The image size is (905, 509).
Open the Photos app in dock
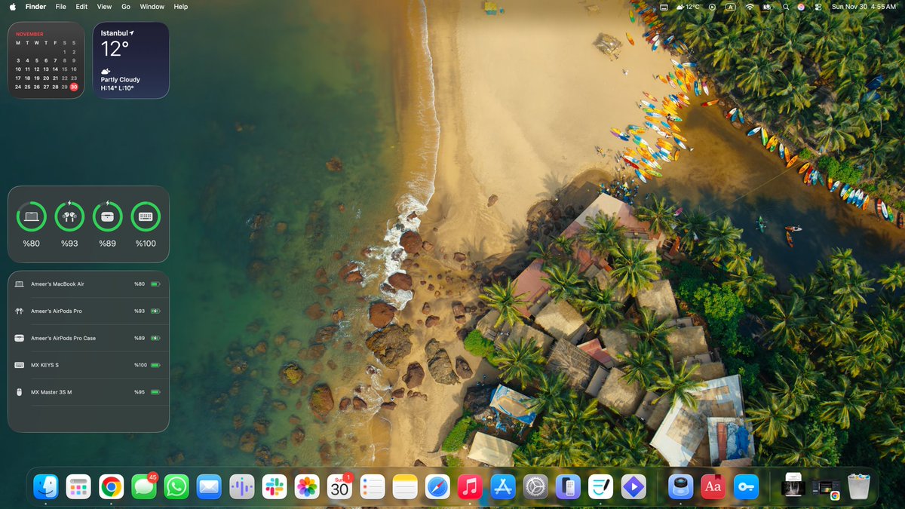pyautogui.click(x=307, y=486)
